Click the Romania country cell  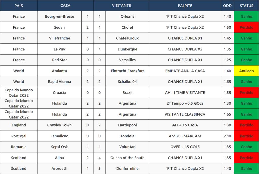coord(19,147)
